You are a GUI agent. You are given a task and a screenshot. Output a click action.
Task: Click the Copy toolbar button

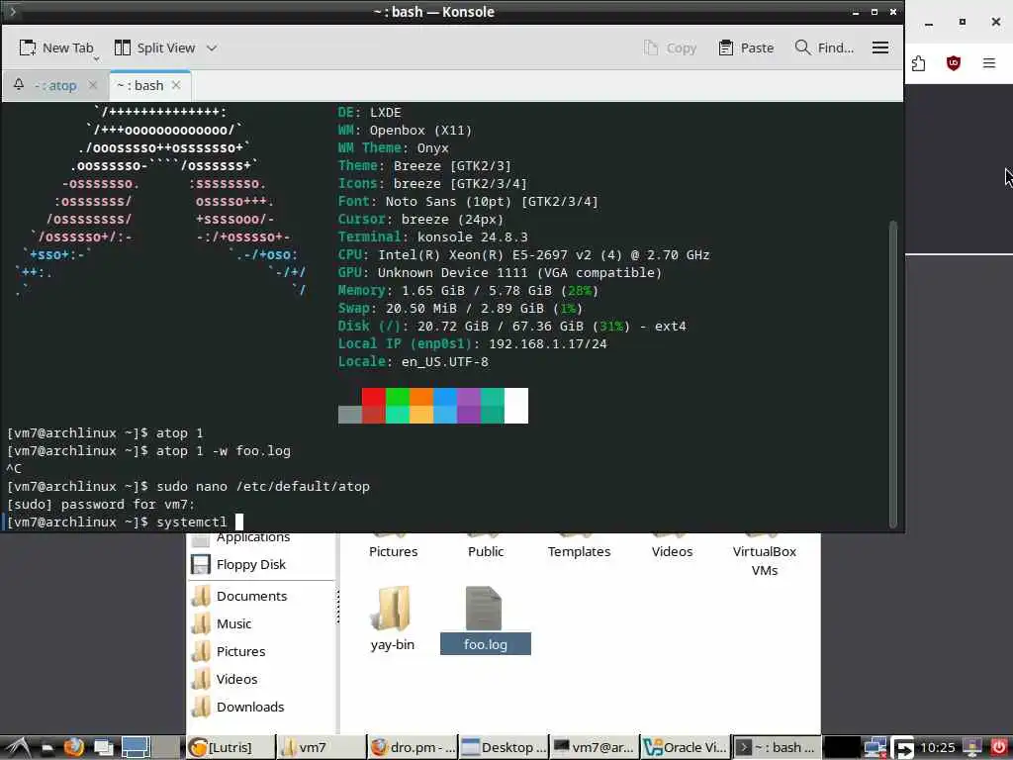point(670,47)
